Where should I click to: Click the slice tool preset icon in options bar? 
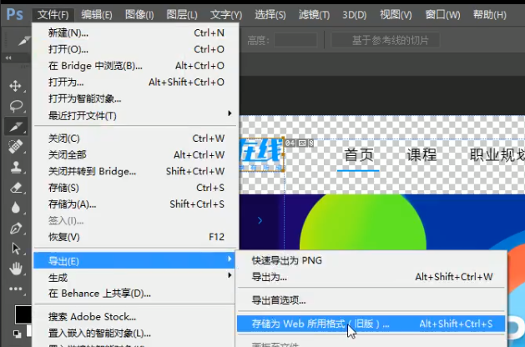pyautogui.click(x=23, y=41)
